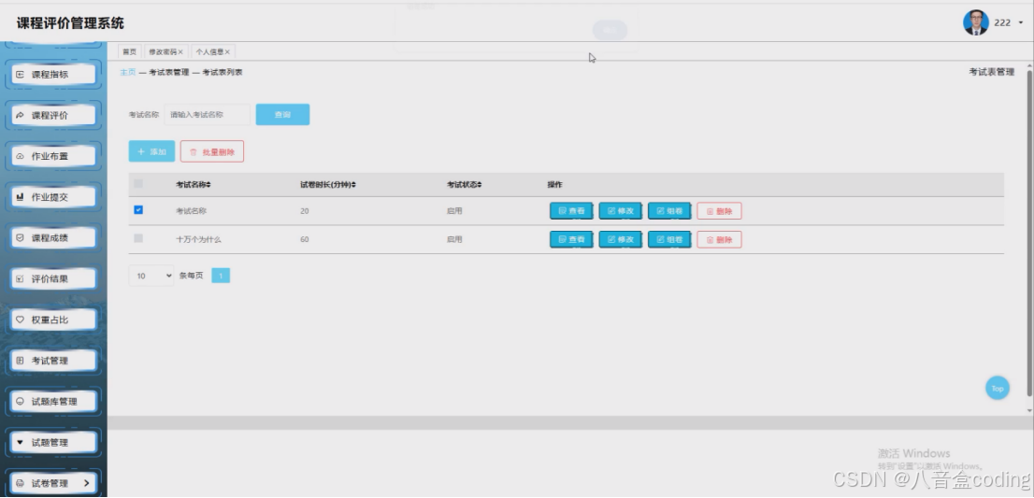Click the 主页 breadcrumb link

pyautogui.click(x=127, y=73)
